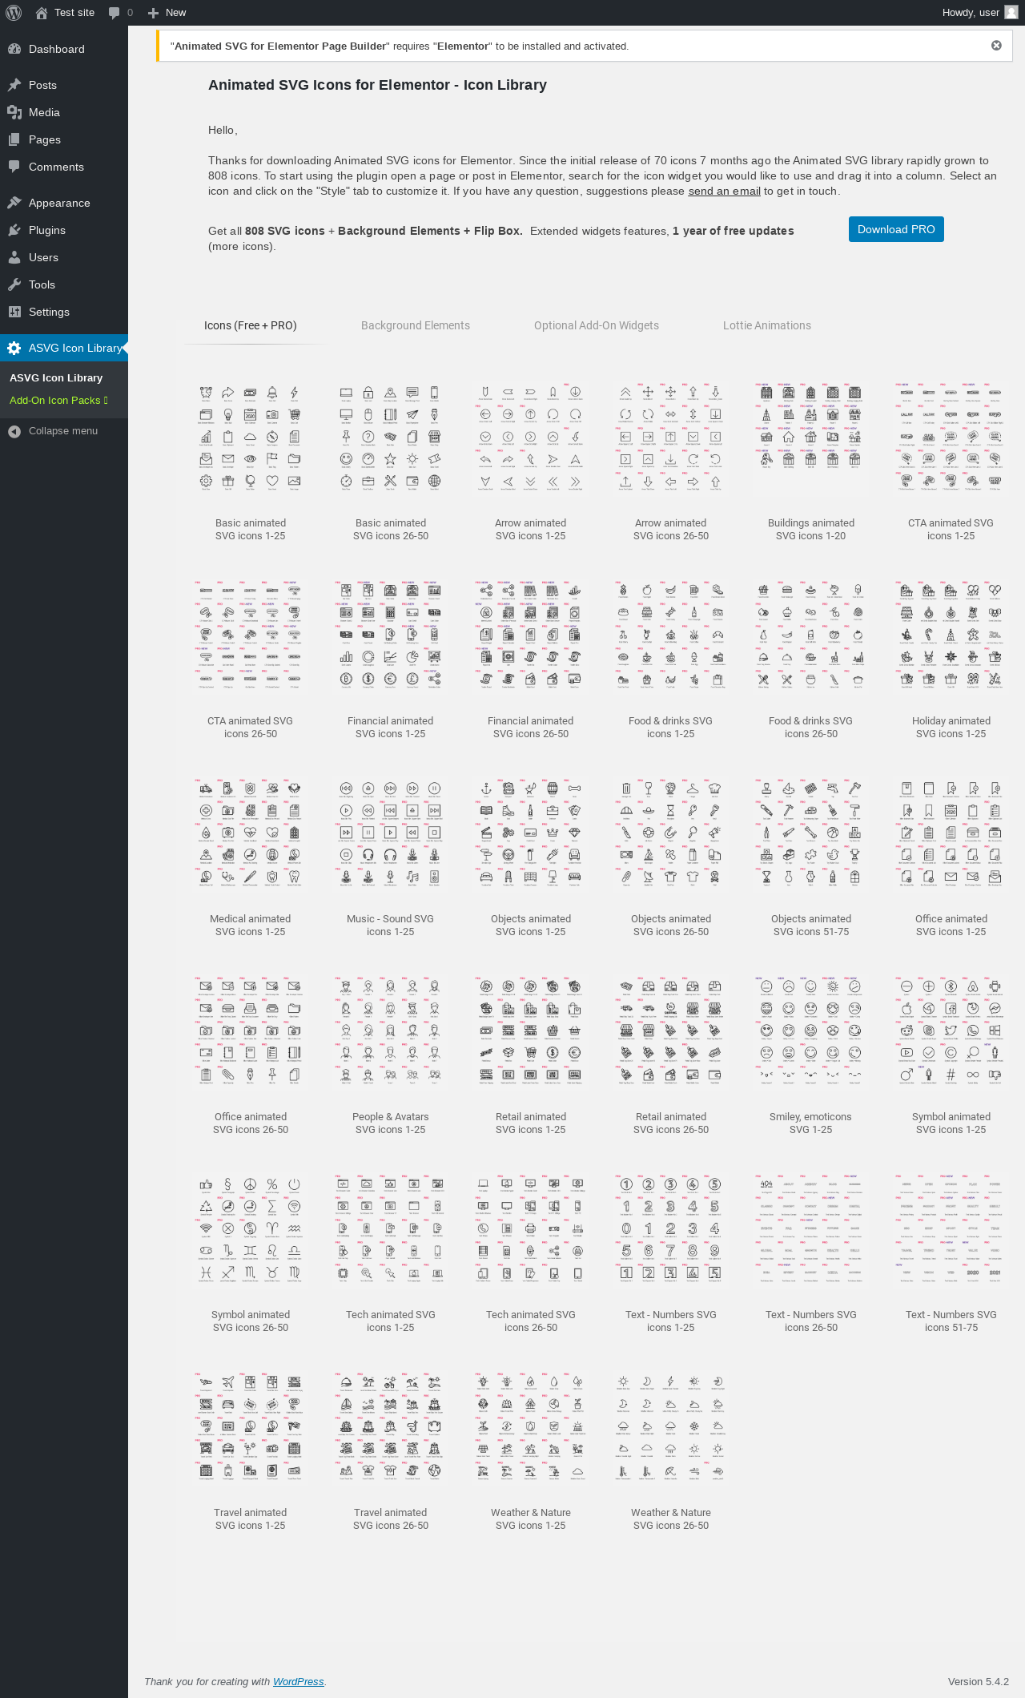Open Test site link in admin bar
The height and width of the screenshot is (1698, 1025).
click(x=74, y=13)
